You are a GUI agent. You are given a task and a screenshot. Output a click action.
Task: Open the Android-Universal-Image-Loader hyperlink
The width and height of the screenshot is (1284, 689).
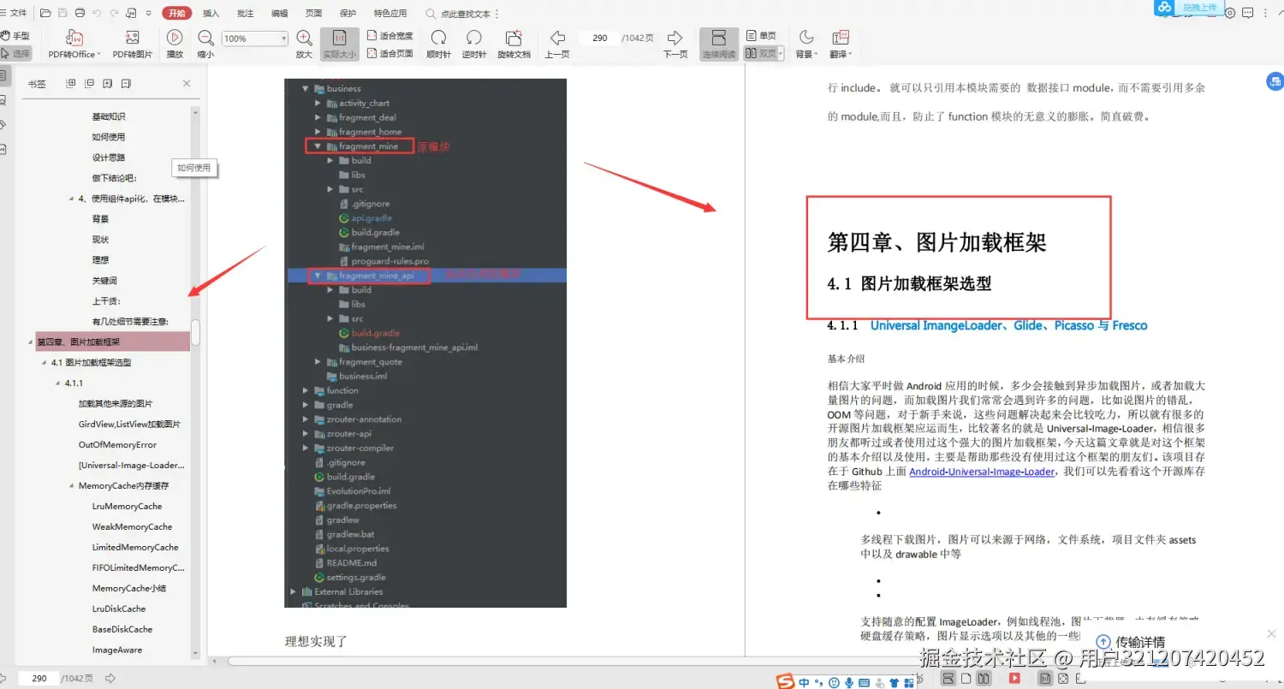click(982, 472)
